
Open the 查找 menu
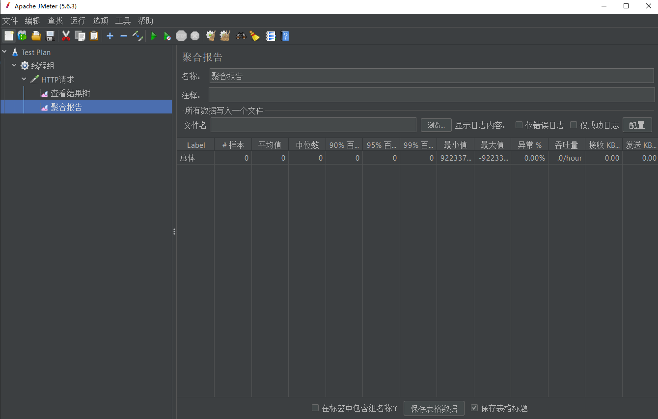55,21
